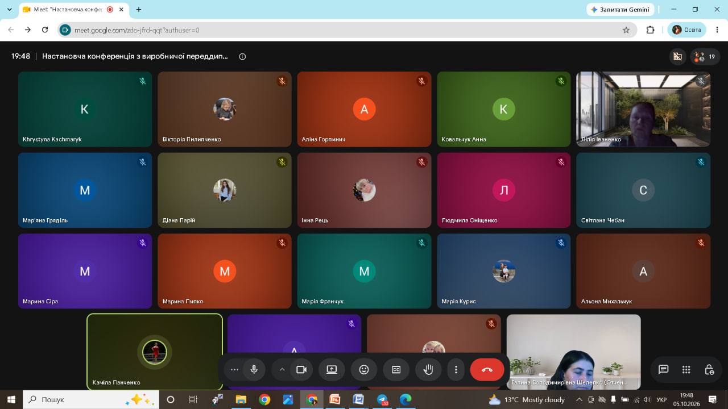This screenshot has width=728, height=409.
Task: Show meeting details info icon
Action: click(x=242, y=57)
